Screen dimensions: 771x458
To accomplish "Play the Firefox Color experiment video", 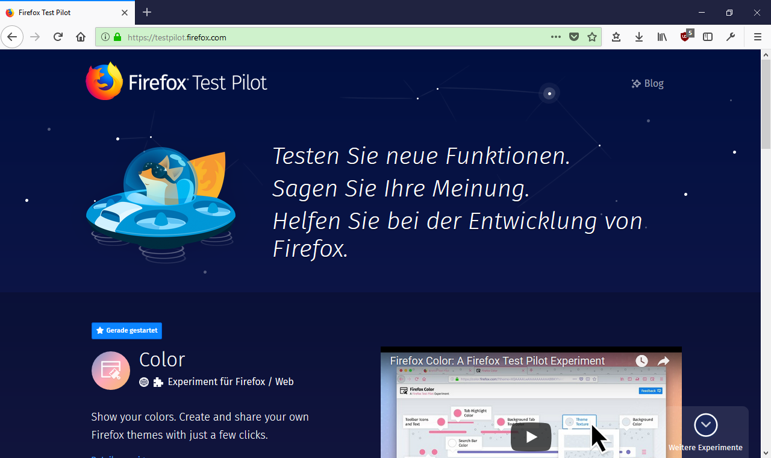I will click(531, 436).
